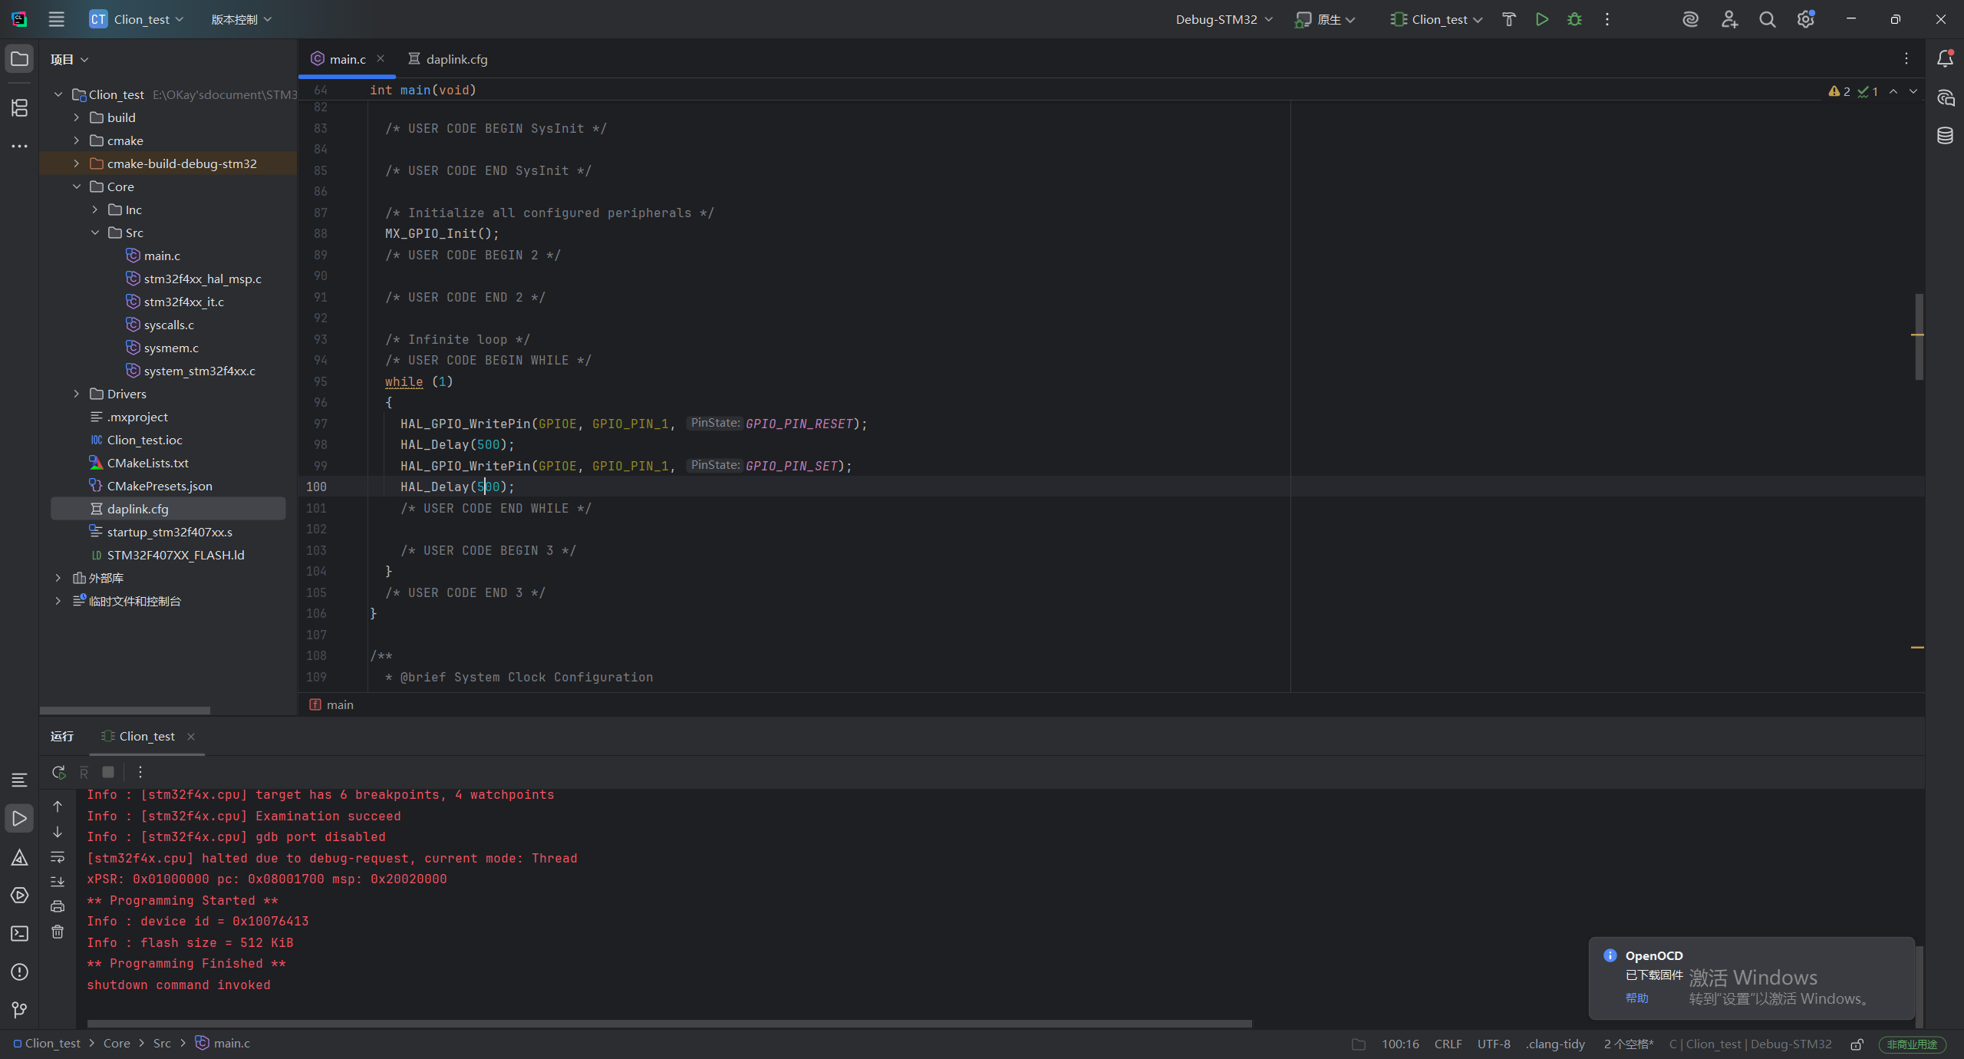1964x1059 pixels.
Task: Open the Clion_test project dropdown
Action: (137, 19)
